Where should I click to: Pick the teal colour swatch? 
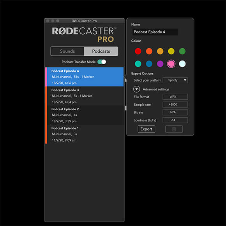tap(138, 64)
